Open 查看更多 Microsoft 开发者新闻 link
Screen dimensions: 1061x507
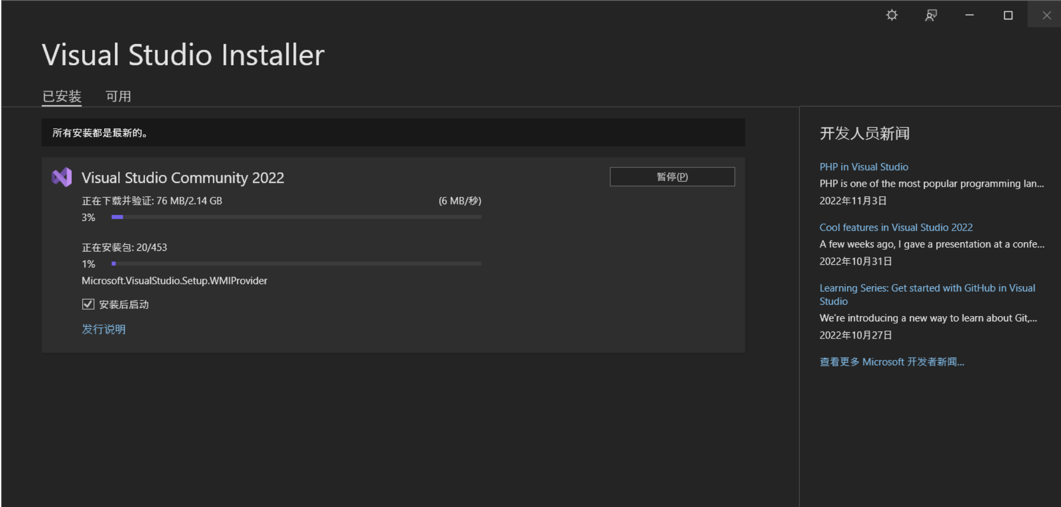(892, 362)
